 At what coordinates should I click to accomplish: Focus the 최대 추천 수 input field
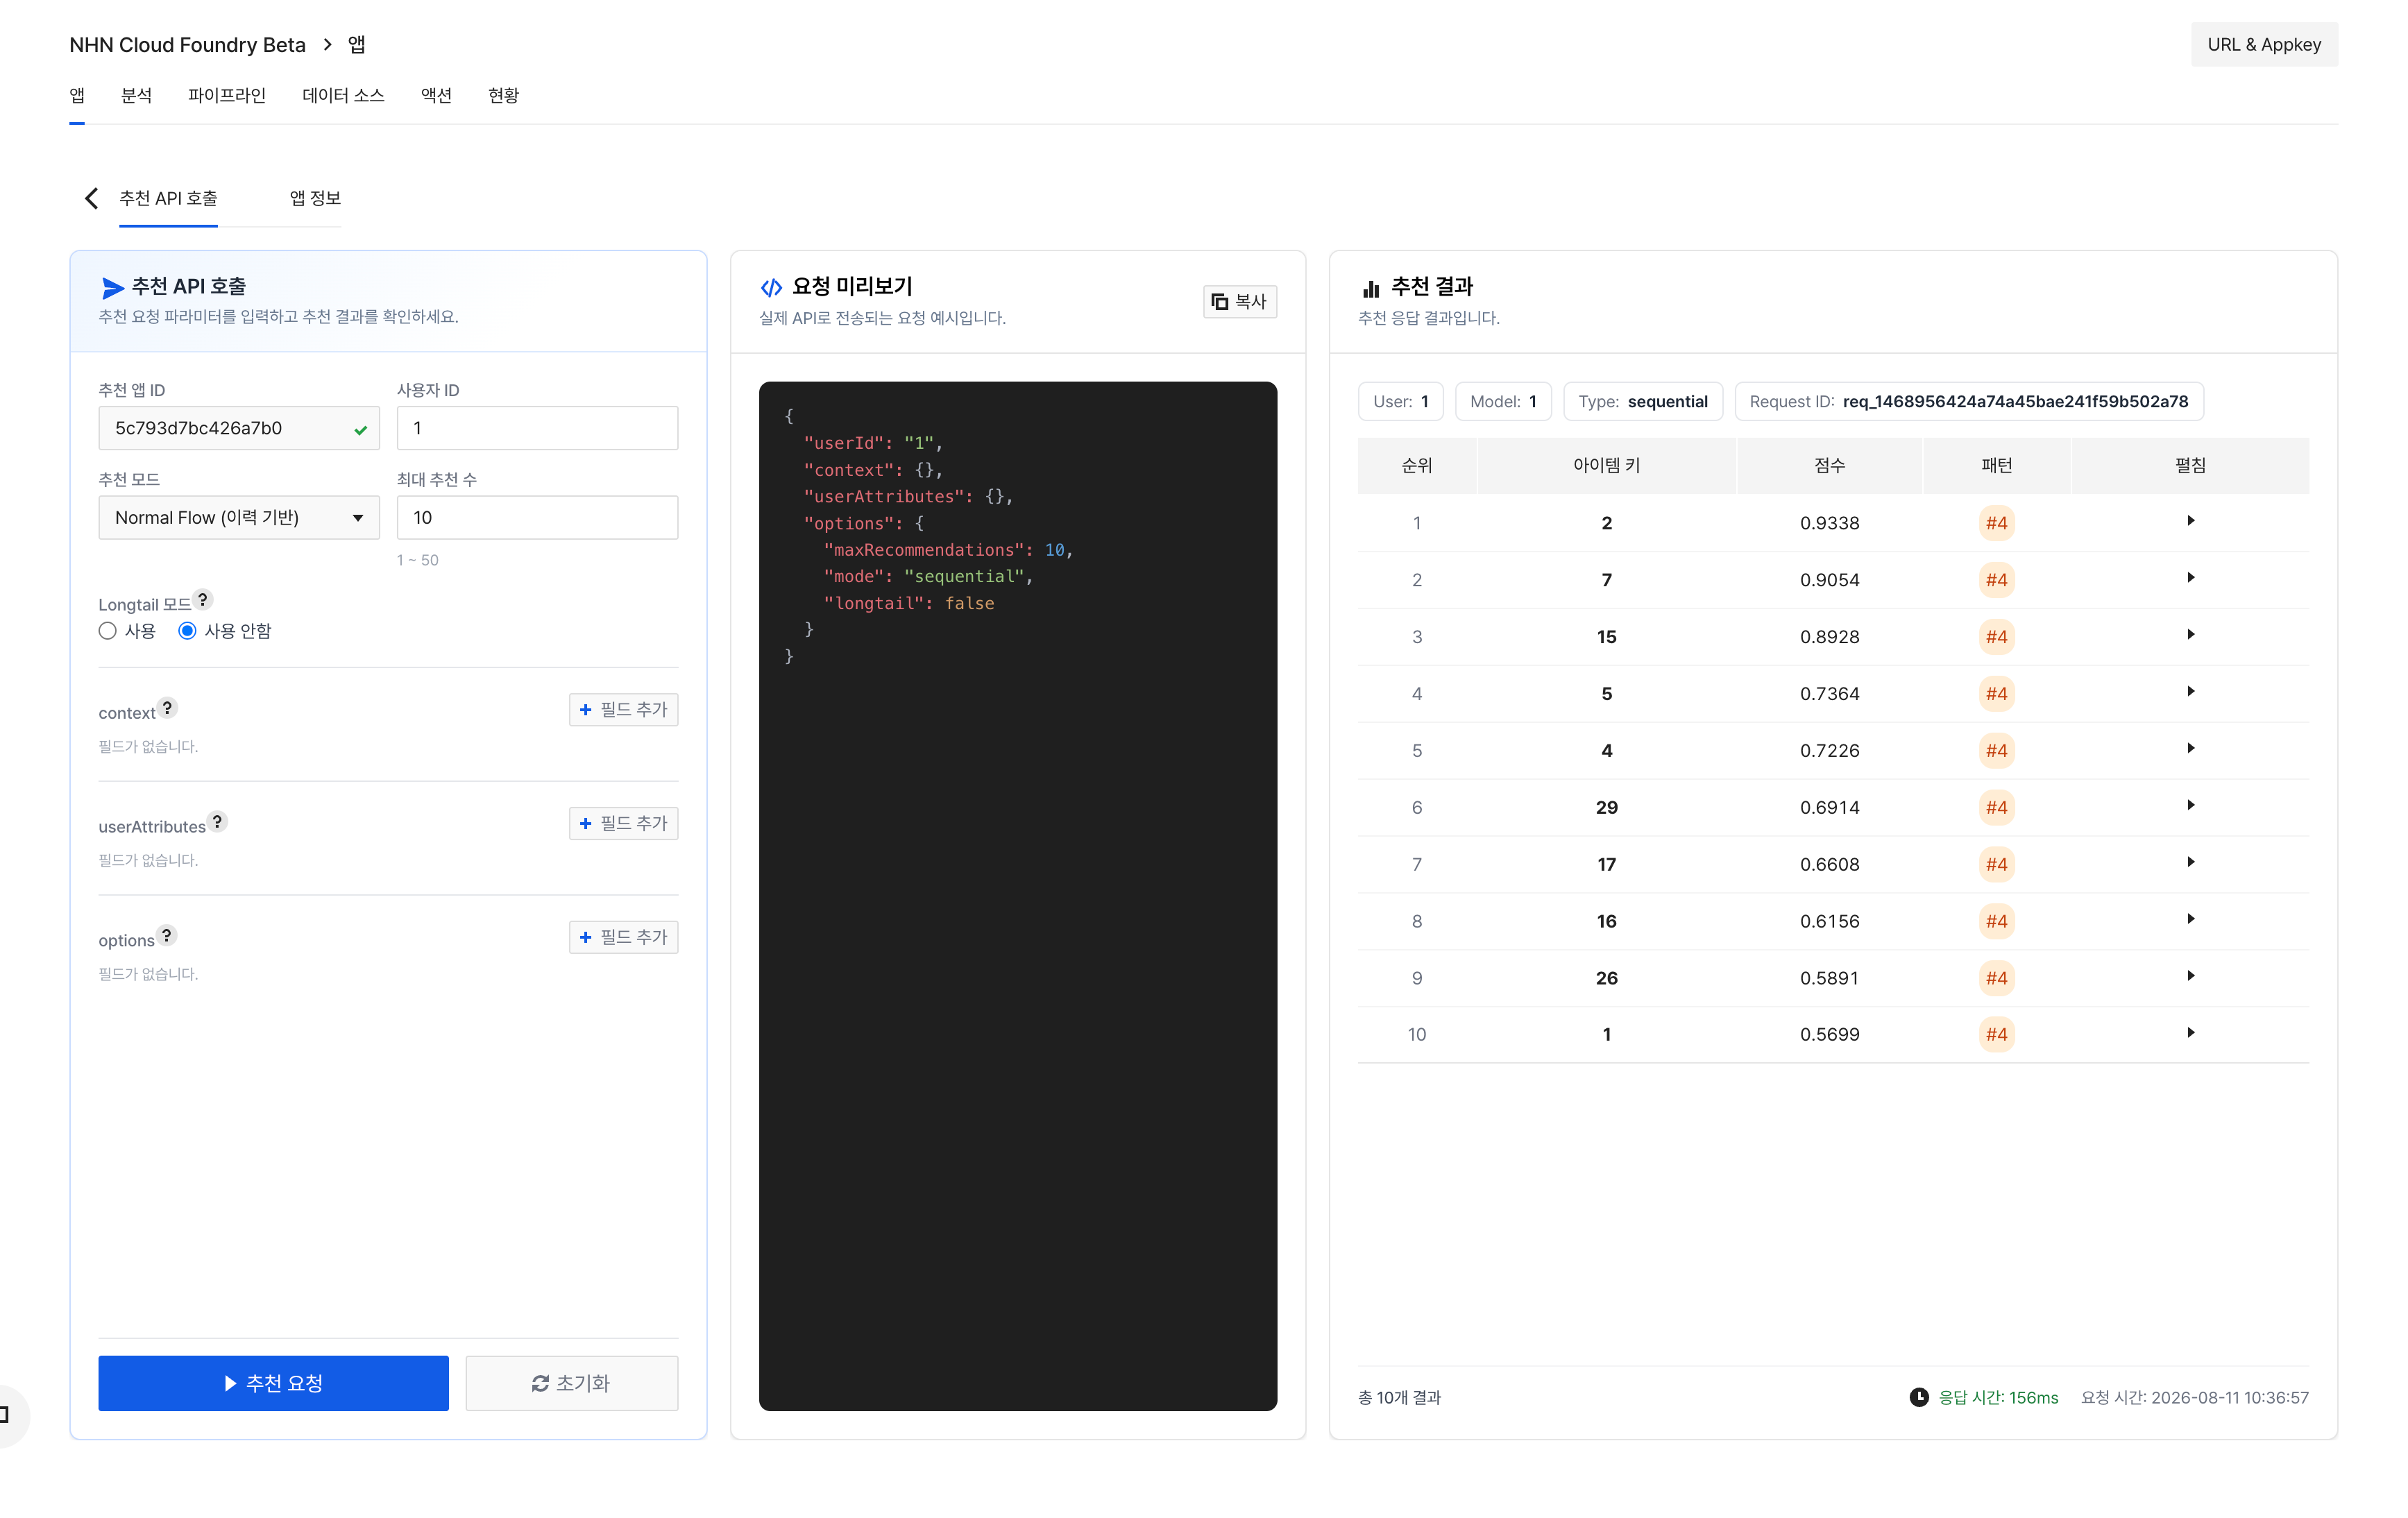tap(537, 517)
